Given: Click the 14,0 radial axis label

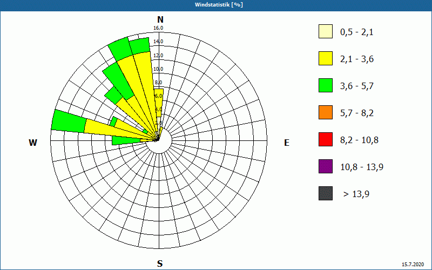Looking at the screenshot, I should click(158, 42).
